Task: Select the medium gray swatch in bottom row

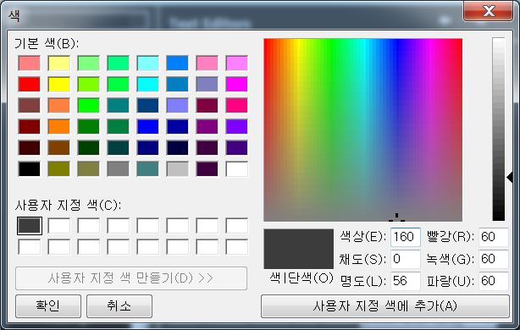Action: point(118,169)
